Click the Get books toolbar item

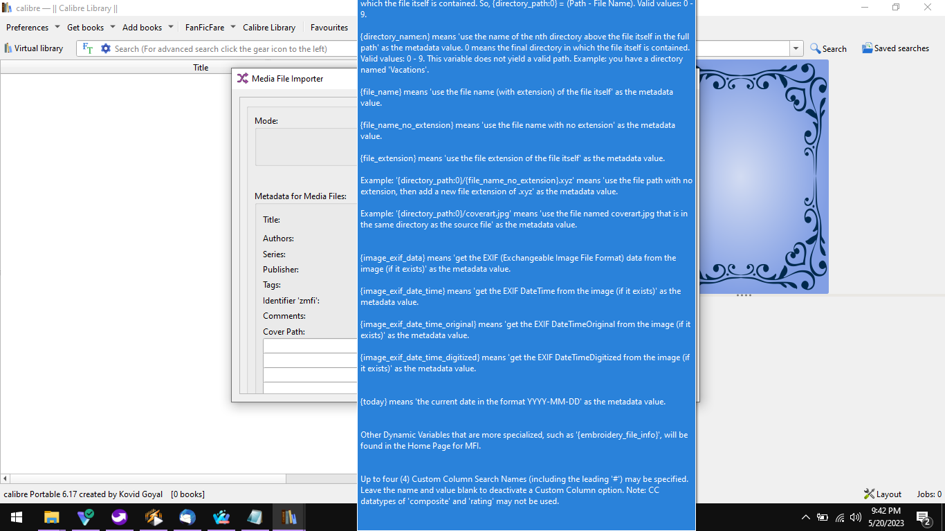[x=85, y=28]
